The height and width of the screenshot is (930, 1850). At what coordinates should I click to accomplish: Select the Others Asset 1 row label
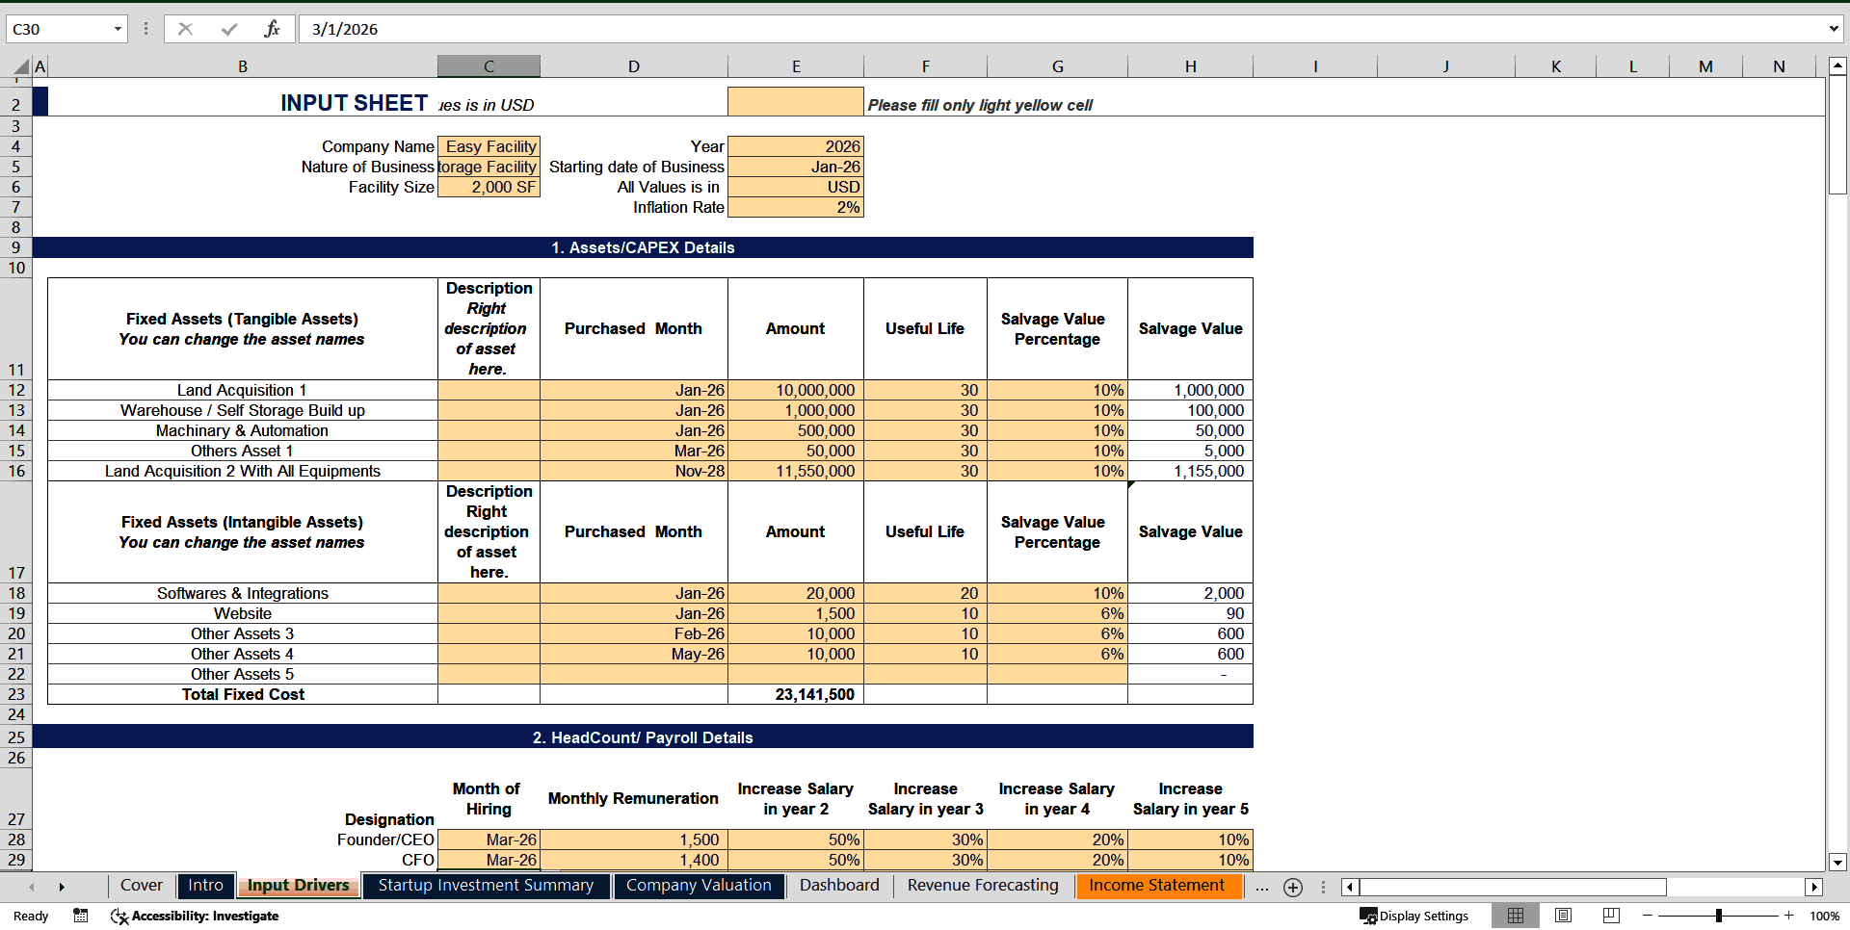243,451
